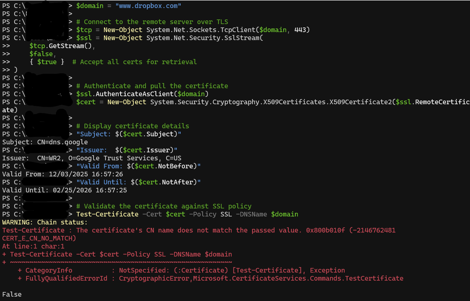Click output "Valid Until: 02/25/2026 16:57:25"
The width and height of the screenshot is (470, 301).
65,190
